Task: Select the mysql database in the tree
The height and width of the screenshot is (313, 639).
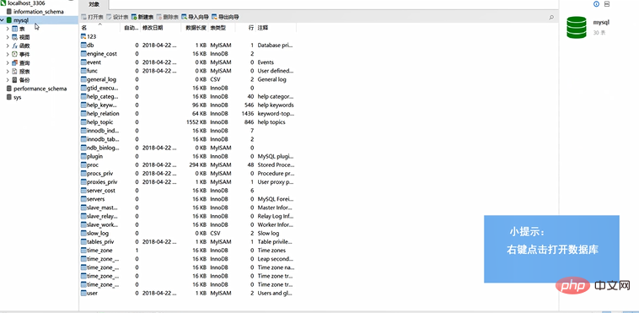Action: click(21, 20)
